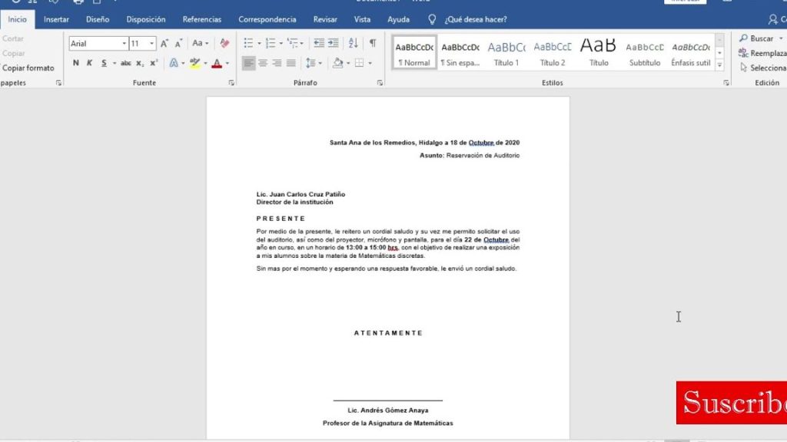Open the change case Aa dropdown
Image resolution: width=787 pixels, height=442 pixels.
point(201,44)
